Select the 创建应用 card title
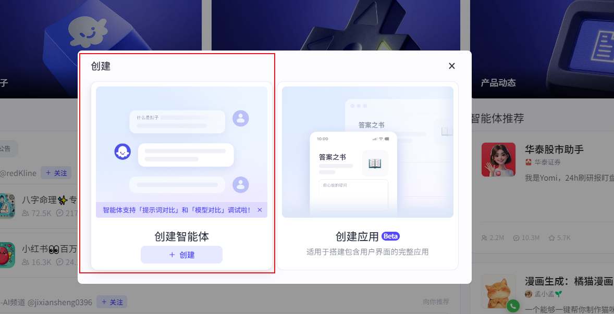Viewport: 614px width, 314px height. [357, 236]
